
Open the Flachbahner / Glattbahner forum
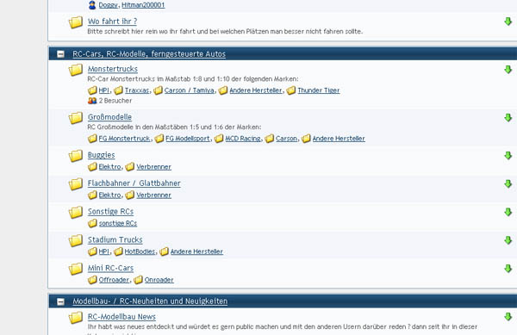click(x=134, y=183)
